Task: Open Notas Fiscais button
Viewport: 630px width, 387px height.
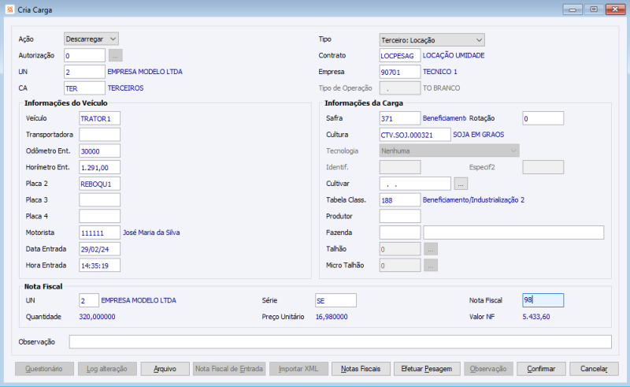Action: coord(361,369)
